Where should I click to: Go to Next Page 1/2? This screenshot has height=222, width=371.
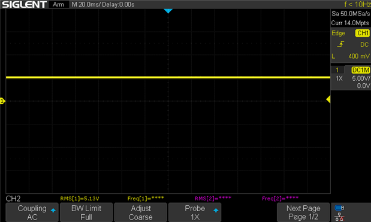point(303,212)
